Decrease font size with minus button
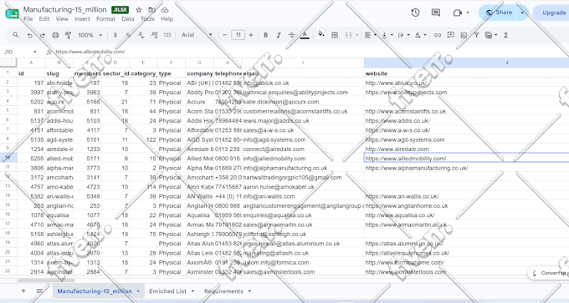The width and height of the screenshot is (569, 303). point(224,35)
